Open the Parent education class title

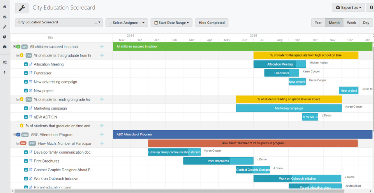click(x=53, y=187)
